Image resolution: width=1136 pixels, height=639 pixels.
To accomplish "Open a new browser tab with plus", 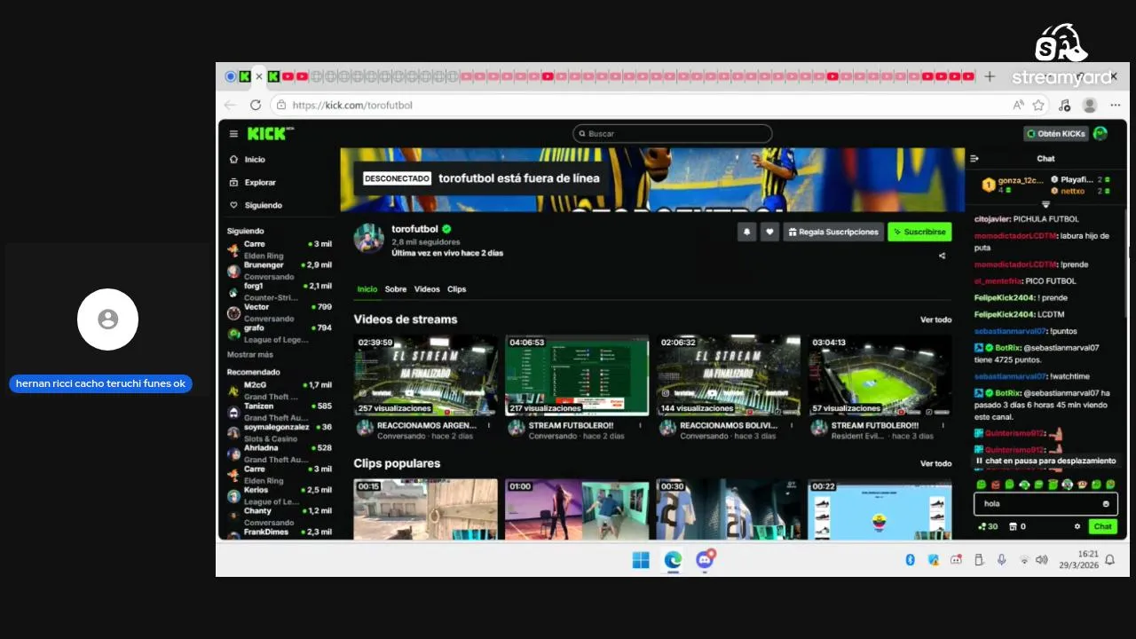I will pyautogui.click(x=990, y=76).
